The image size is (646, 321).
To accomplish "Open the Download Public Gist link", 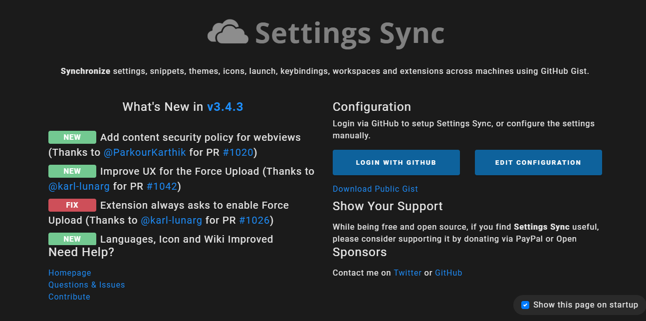I will [x=375, y=189].
